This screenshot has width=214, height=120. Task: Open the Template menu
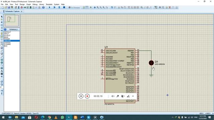(49, 4)
